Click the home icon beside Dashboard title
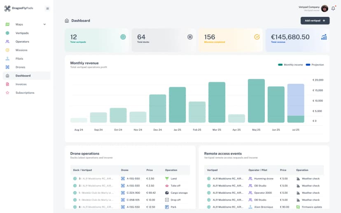The image size is (341, 213). [x=67, y=21]
